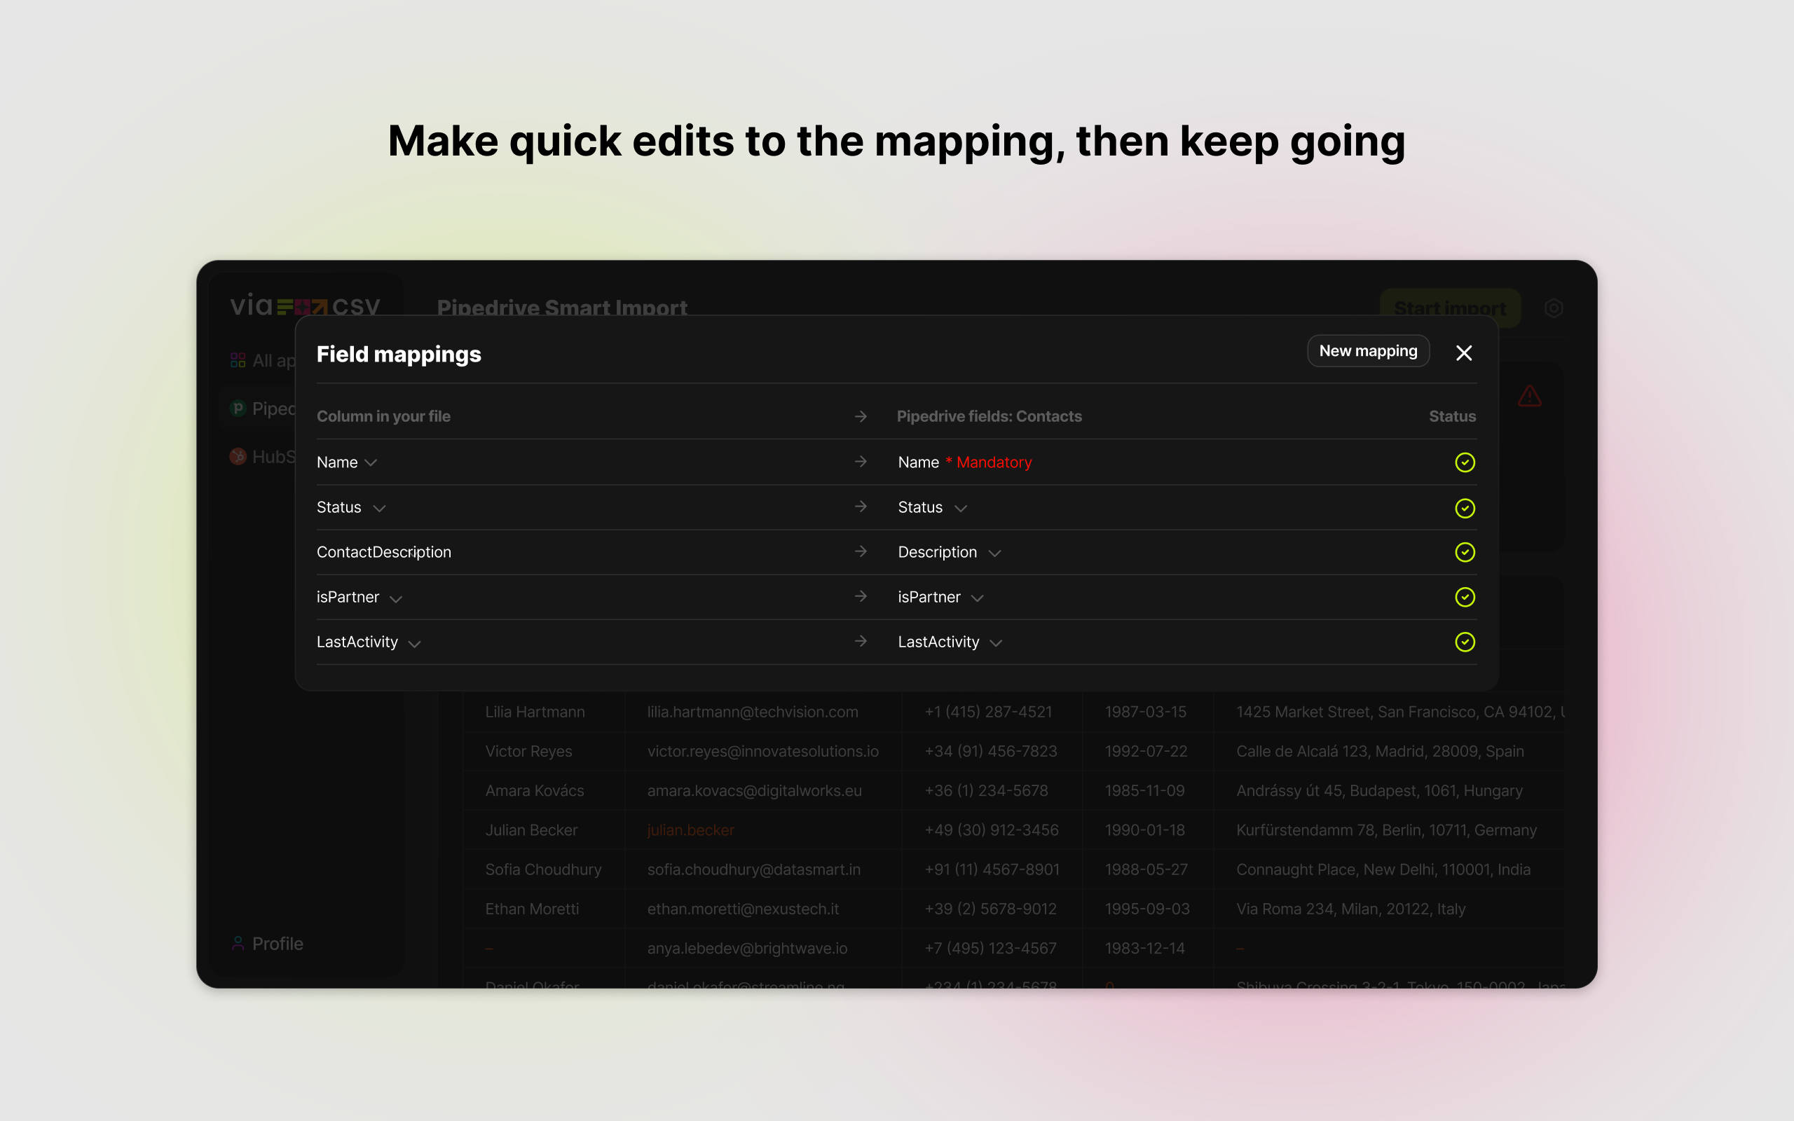Click the red warning triangle indicator
The height and width of the screenshot is (1121, 1794).
tap(1529, 395)
